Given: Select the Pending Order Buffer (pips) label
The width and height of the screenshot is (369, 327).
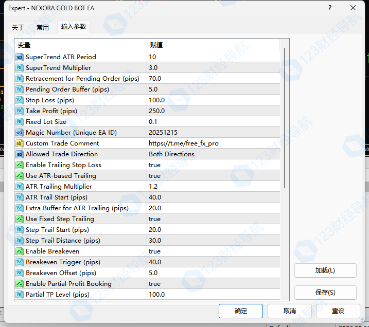Looking at the screenshot, I should tap(67, 89).
